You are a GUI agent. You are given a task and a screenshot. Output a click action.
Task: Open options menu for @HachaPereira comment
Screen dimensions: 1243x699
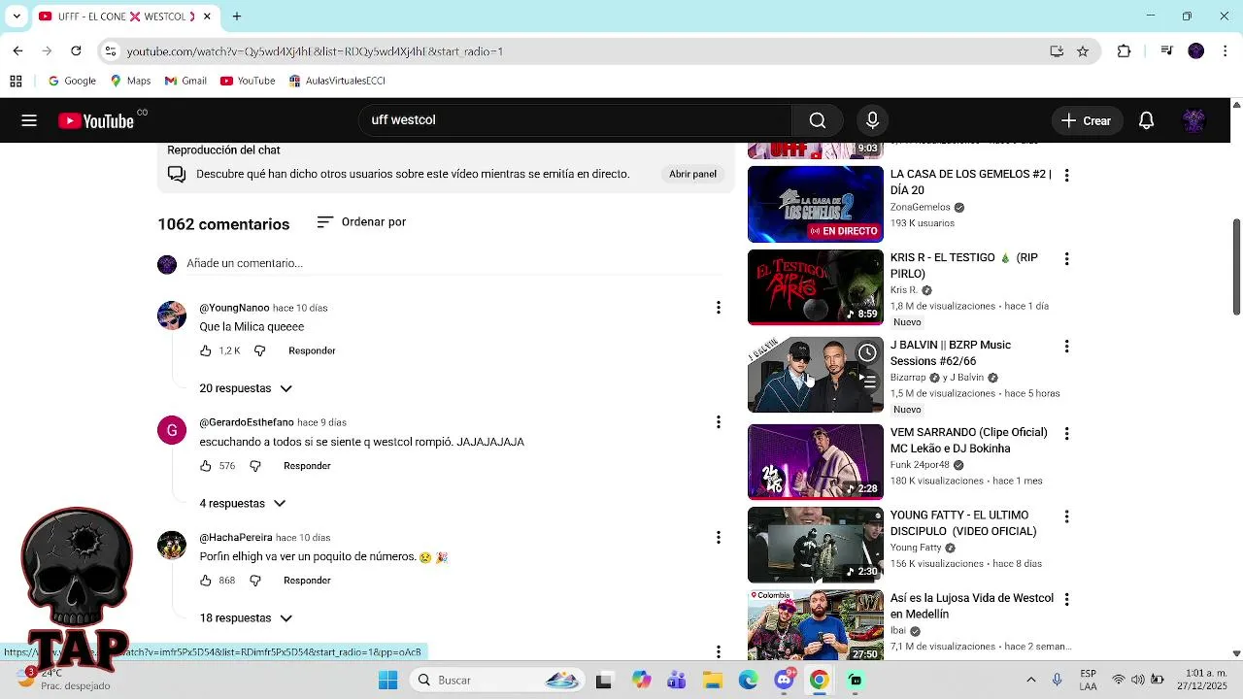pyautogui.click(x=719, y=538)
